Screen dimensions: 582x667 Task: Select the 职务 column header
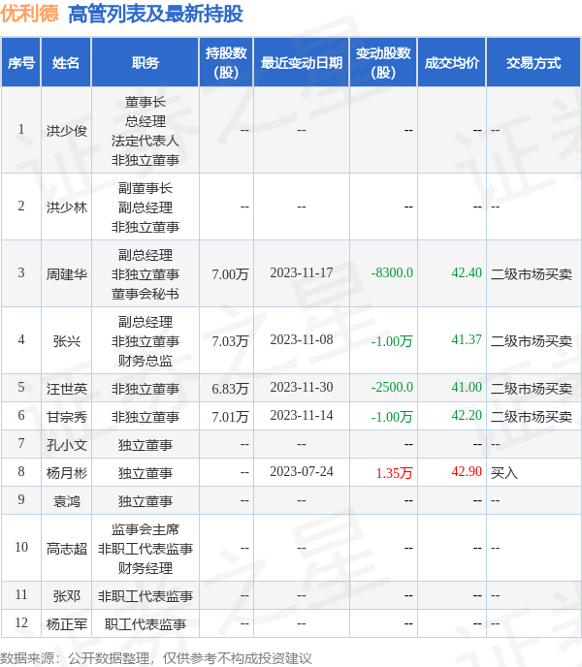(145, 62)
